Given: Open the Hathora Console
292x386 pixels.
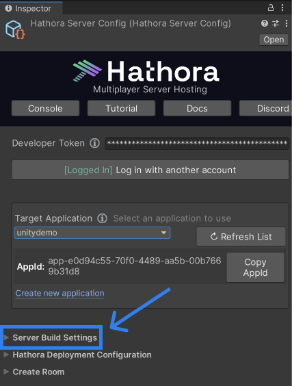Looking at the screenshot, I should coord(45,108).
